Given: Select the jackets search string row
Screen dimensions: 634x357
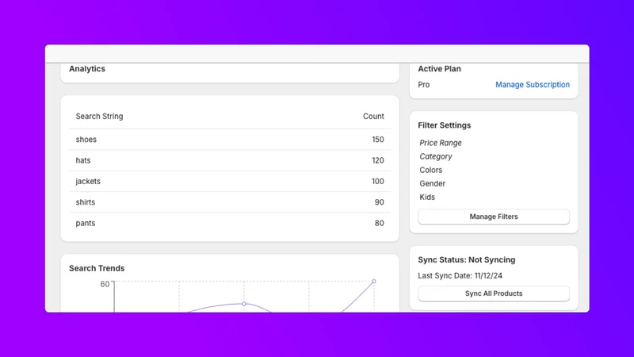Looking at the screenshot, I should (230, 182).
